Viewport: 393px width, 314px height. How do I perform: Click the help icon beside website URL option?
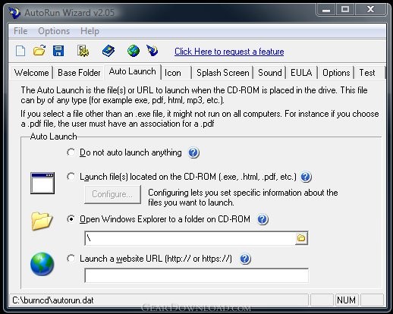coord(245,259)
